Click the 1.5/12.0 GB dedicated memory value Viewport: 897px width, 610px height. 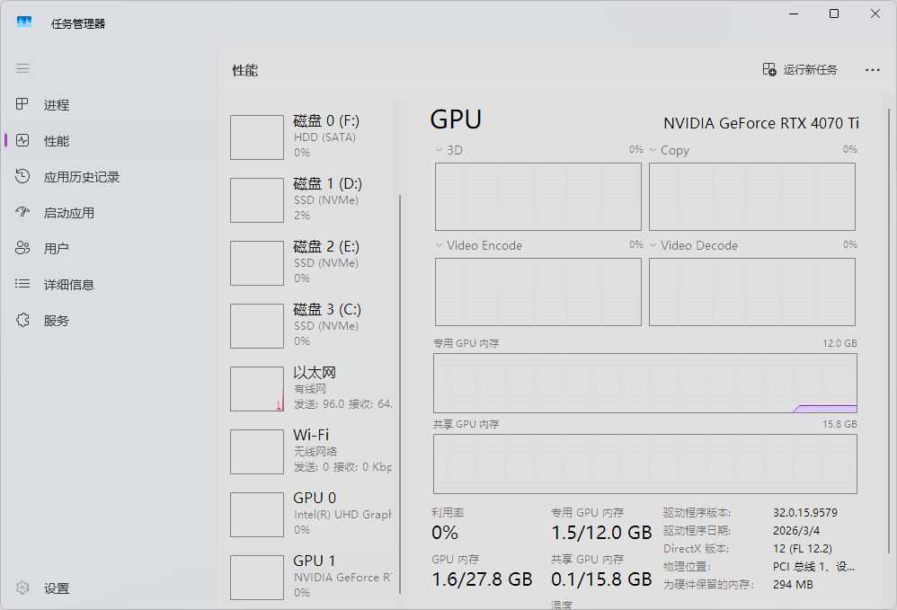click(x=601, y=533)
